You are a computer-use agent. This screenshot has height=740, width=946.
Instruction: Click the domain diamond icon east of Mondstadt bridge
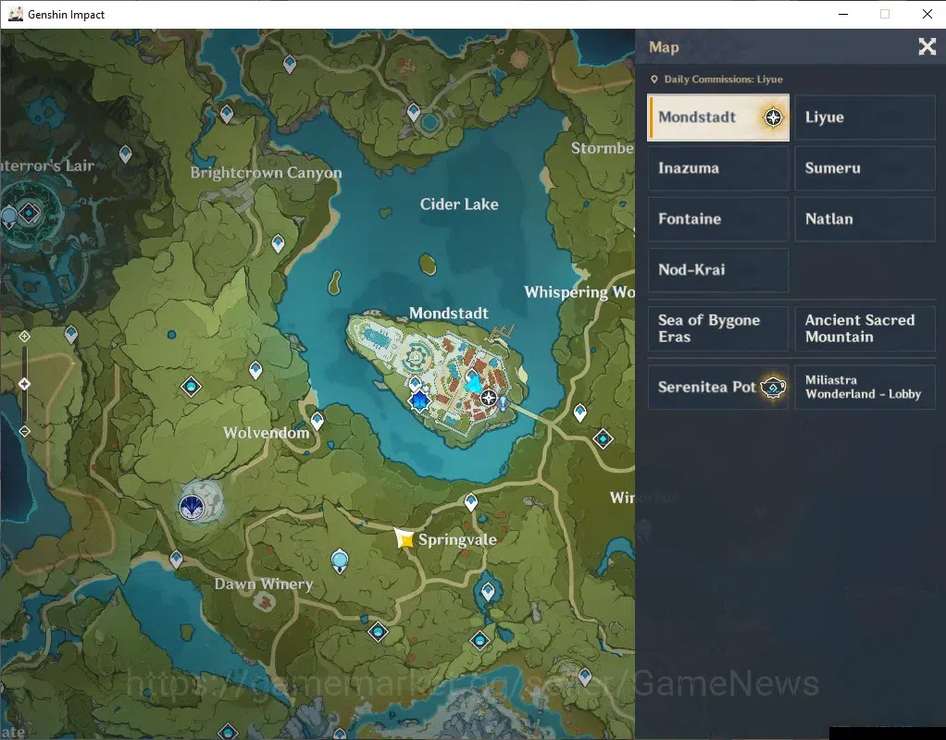click(x=603, y=438)
